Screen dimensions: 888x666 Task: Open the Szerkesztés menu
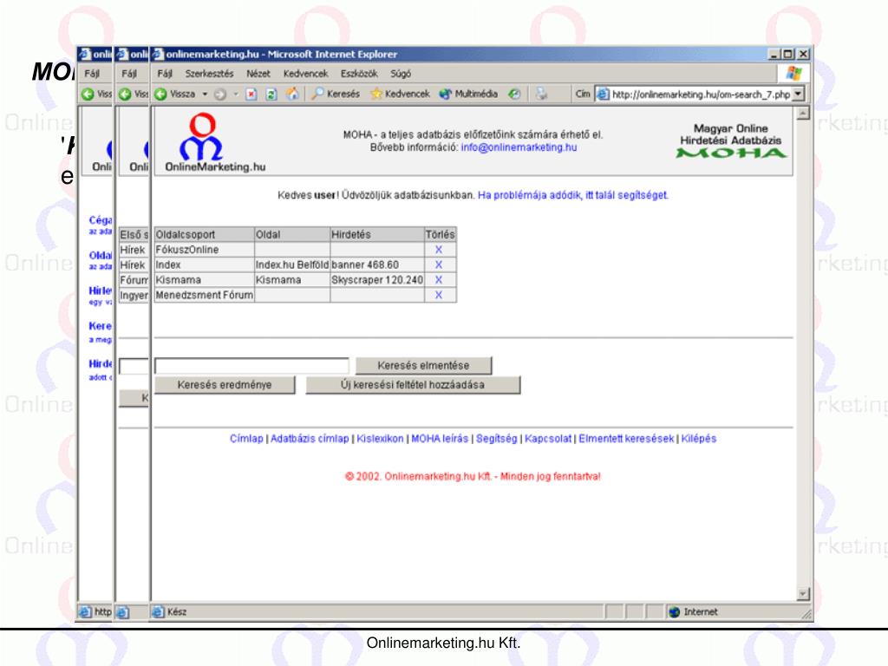[x=209, y=74]
